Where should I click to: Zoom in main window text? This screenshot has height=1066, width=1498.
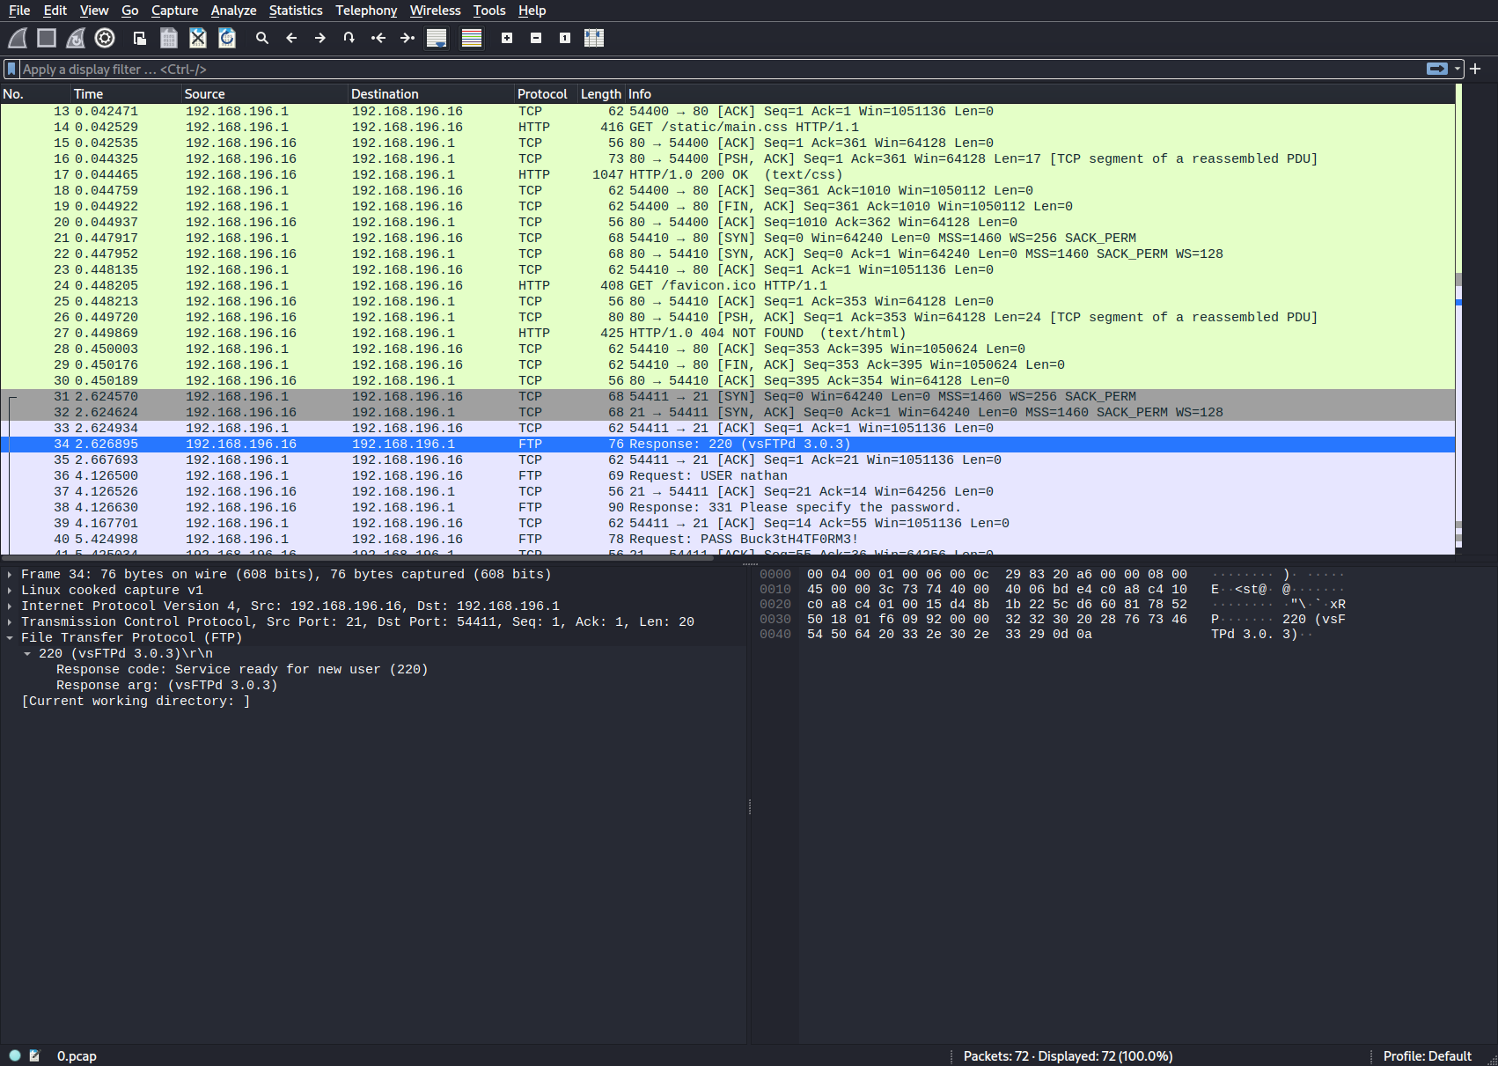tap(507, 38)
